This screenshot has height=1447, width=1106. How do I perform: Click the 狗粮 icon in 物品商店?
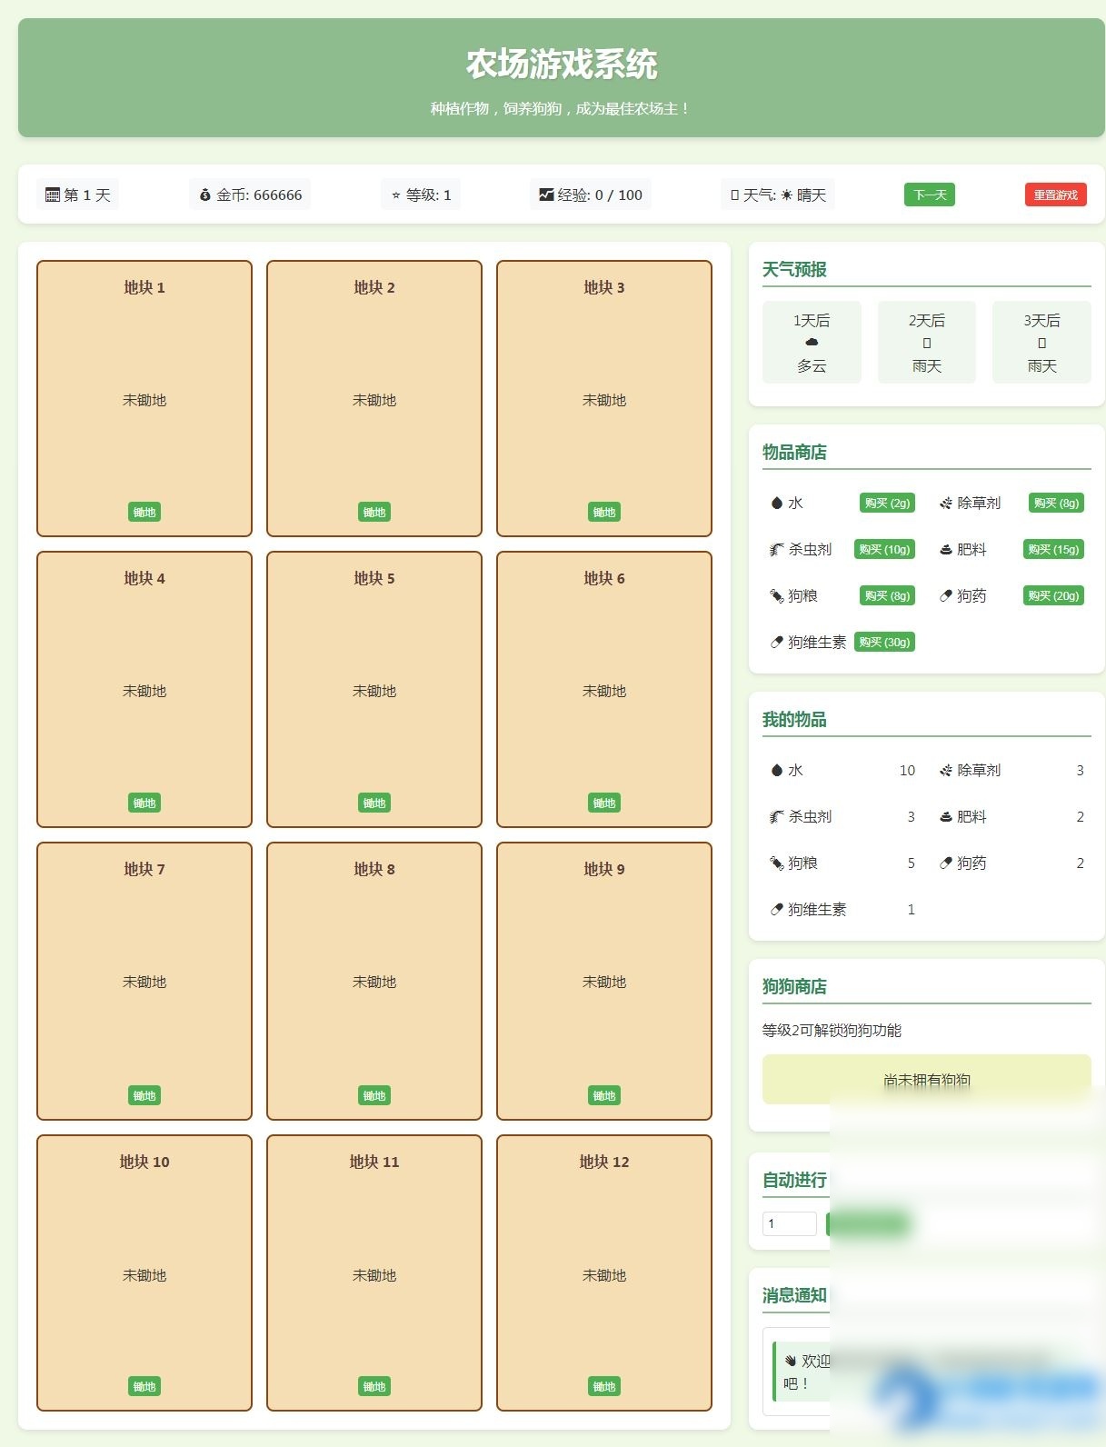tap(777, 595)
